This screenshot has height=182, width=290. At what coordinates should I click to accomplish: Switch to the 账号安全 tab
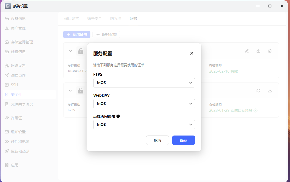(95, 19)
